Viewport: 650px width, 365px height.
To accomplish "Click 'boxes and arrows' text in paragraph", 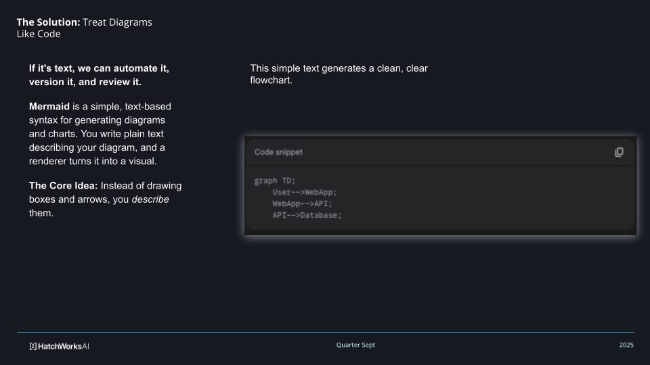I will pos(66,199).
